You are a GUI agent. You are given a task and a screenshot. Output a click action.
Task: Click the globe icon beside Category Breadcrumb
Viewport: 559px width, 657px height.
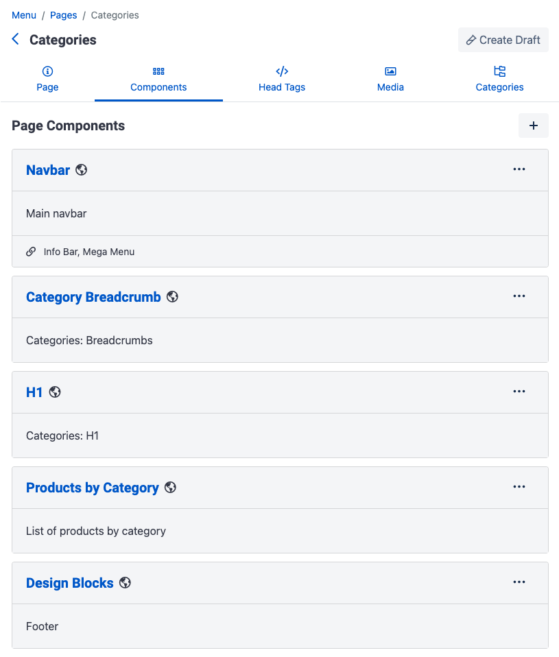pyautogui.click(x=172, y=297)
